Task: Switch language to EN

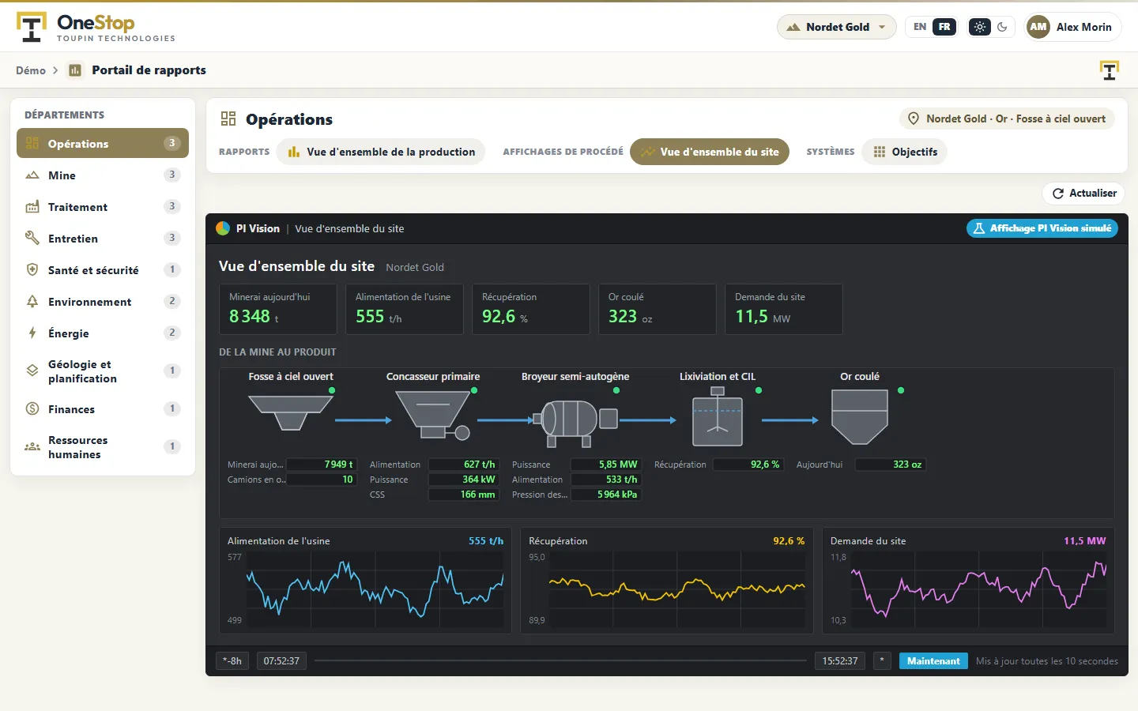Action: coord(920,27)
